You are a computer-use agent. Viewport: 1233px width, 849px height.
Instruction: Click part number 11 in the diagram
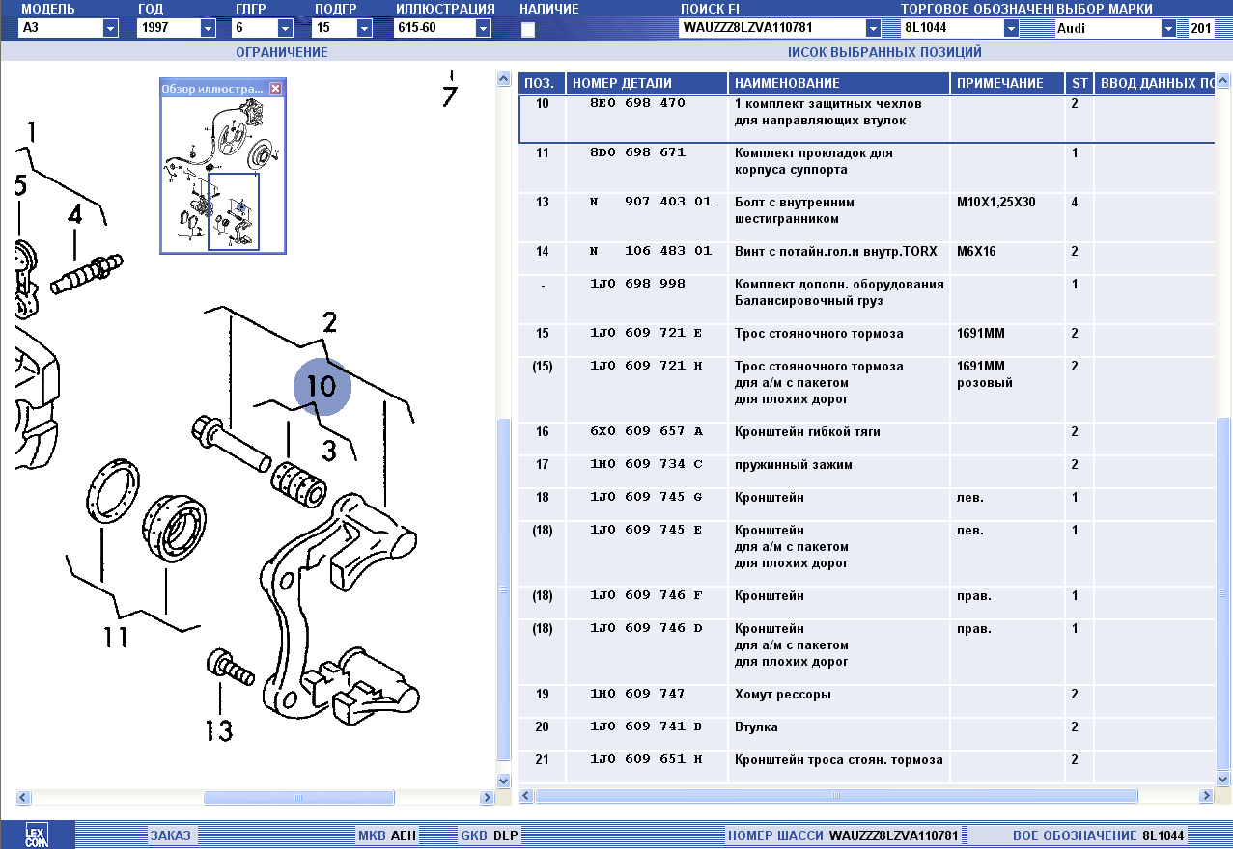[116, 638]
